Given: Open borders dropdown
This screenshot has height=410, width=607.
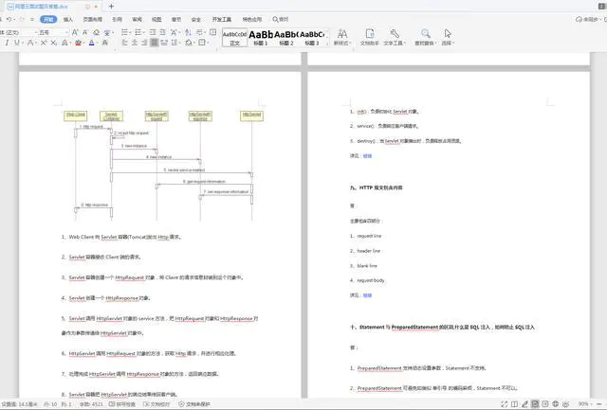Looking at the screenshot, I should 203,43.
